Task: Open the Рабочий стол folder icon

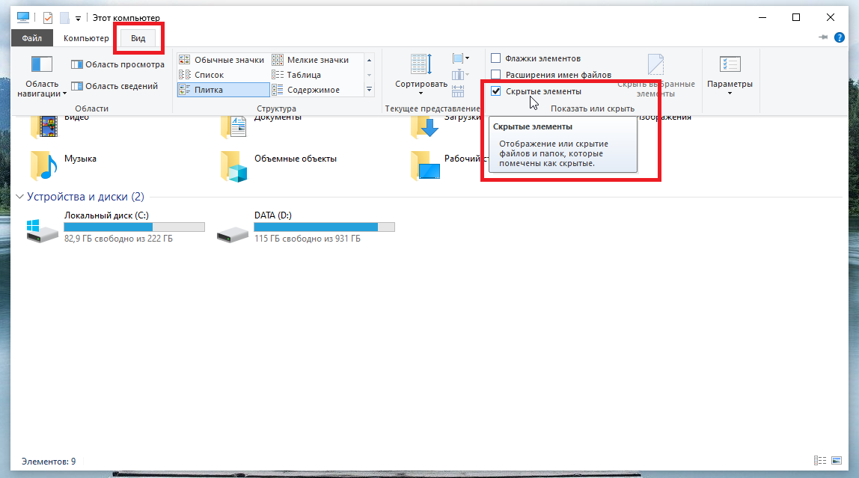Action: [x=425, y=166]
